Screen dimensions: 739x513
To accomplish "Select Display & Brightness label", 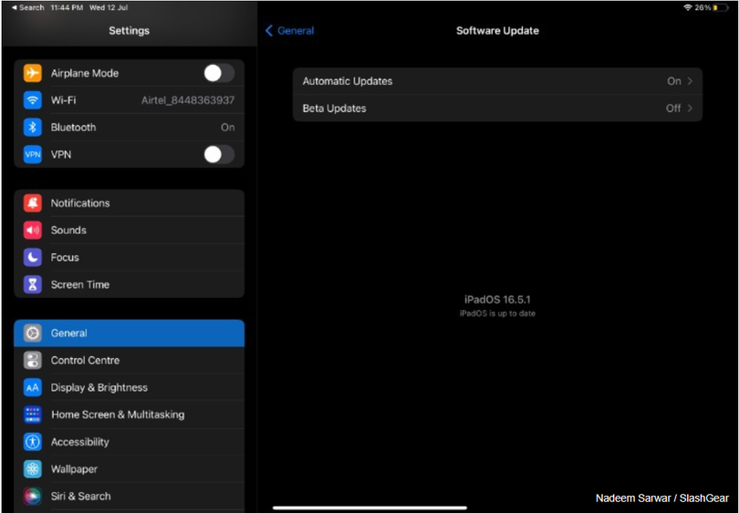I will point(99,387).
